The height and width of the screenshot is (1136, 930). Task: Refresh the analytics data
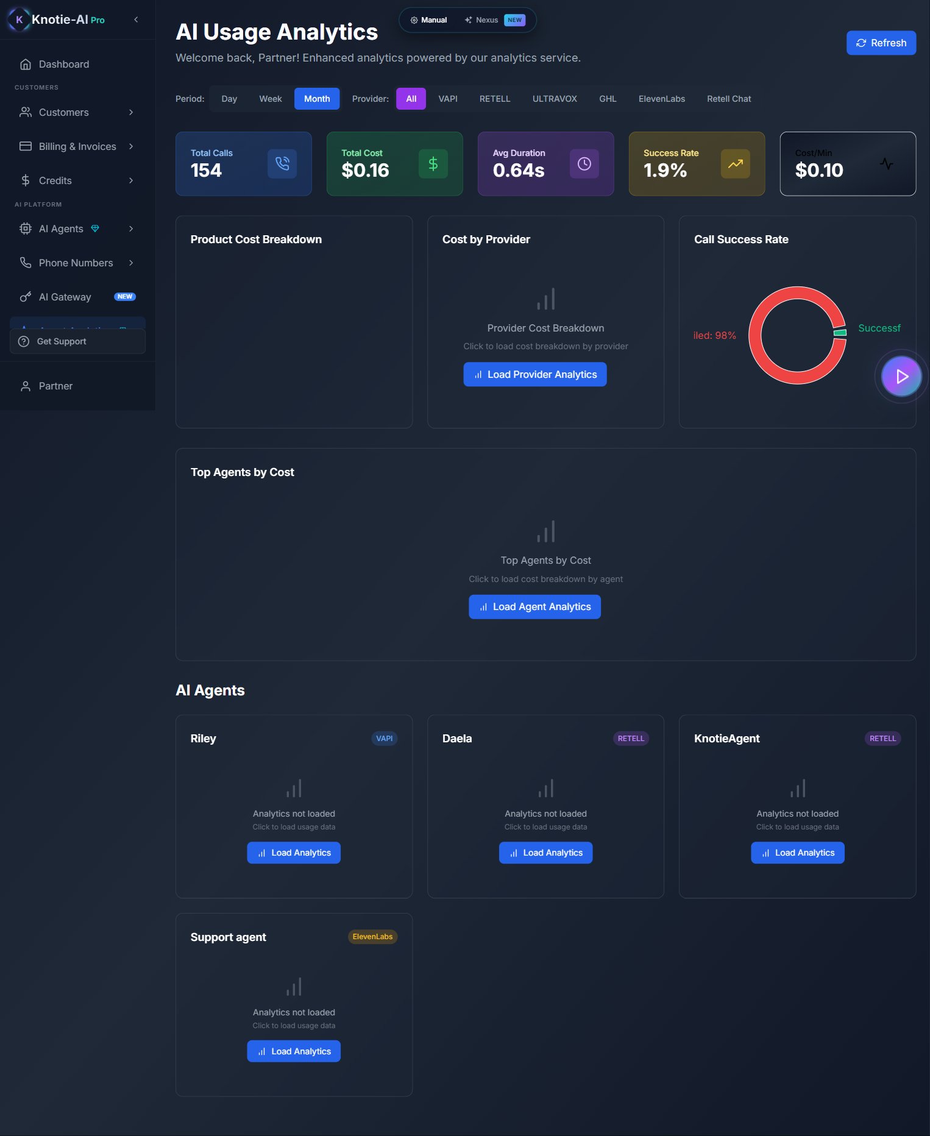point(881,43)
